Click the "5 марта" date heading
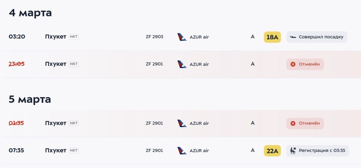The image size is (361, 168). tap(30, 99)
